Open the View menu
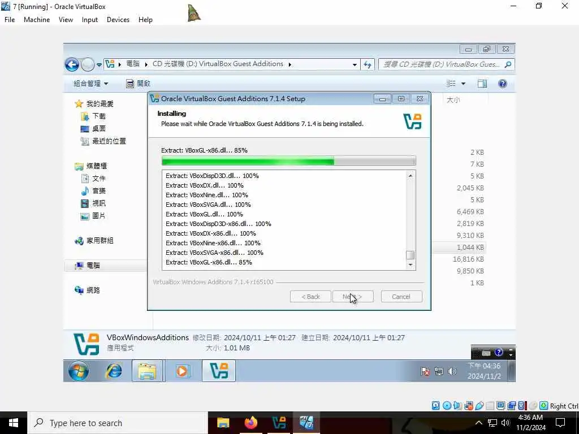This screenshot has height=434, width=579. (66, 20)
